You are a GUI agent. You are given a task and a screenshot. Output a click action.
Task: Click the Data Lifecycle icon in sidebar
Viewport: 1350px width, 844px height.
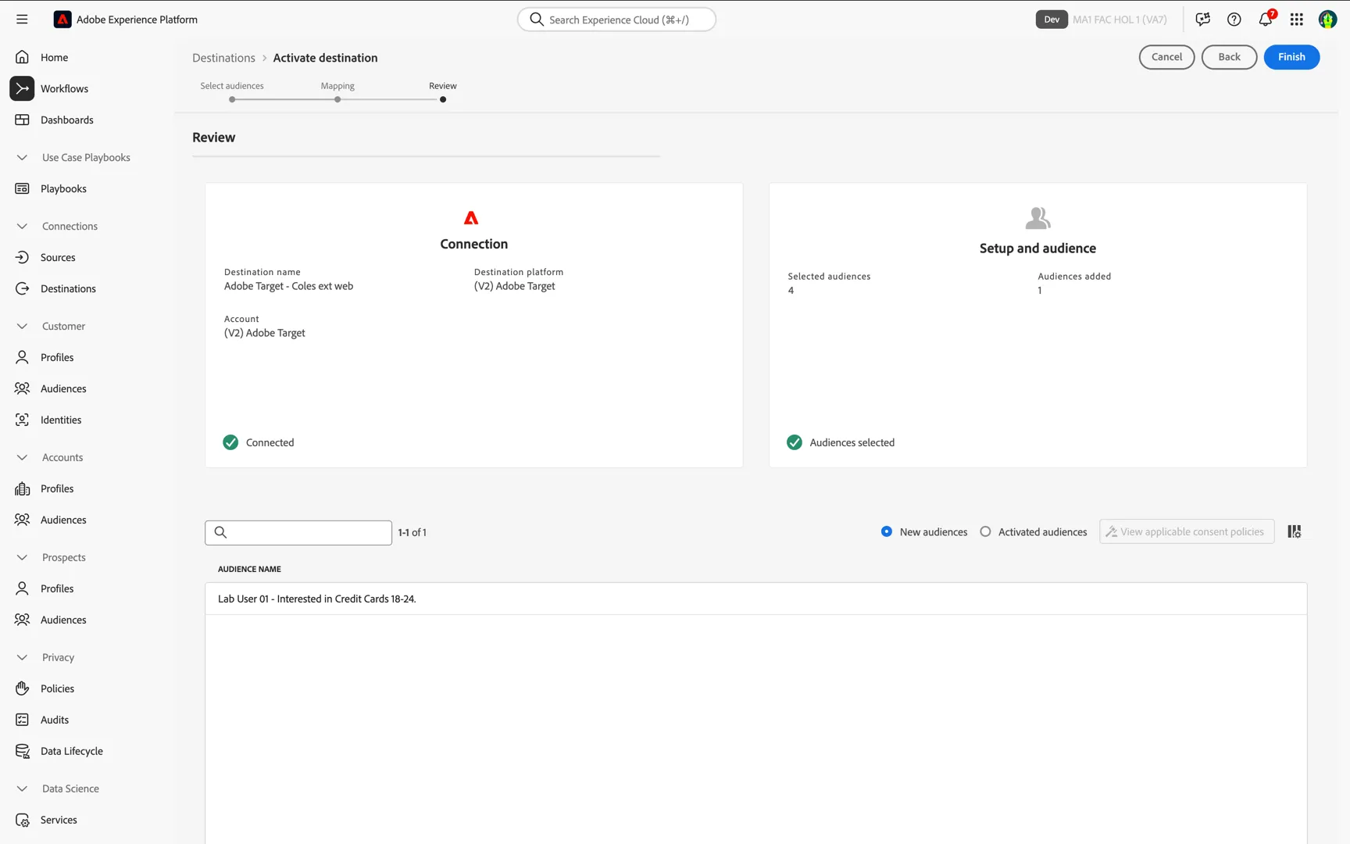click(x=23, y=751)
